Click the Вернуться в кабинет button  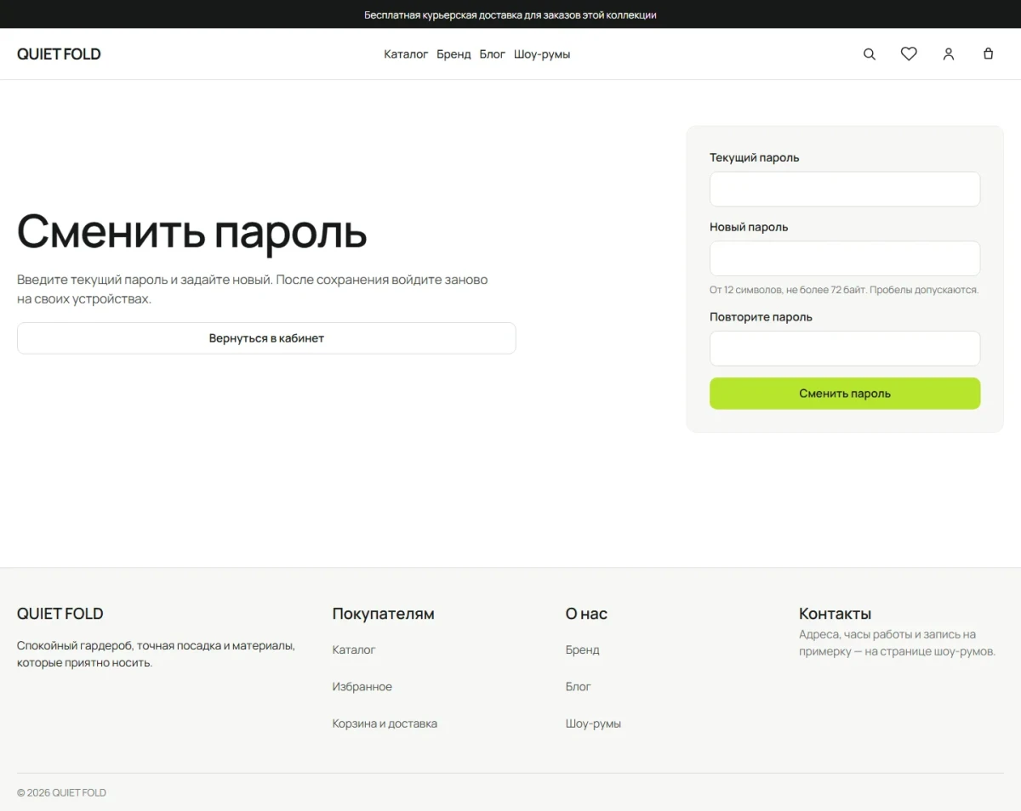(x=266, y=337)
